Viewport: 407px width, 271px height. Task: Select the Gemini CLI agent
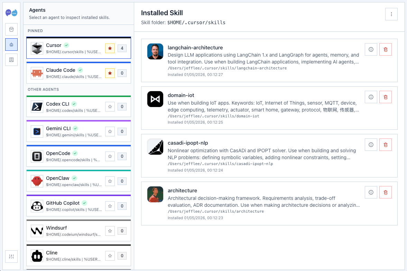[x=78, y=131]
